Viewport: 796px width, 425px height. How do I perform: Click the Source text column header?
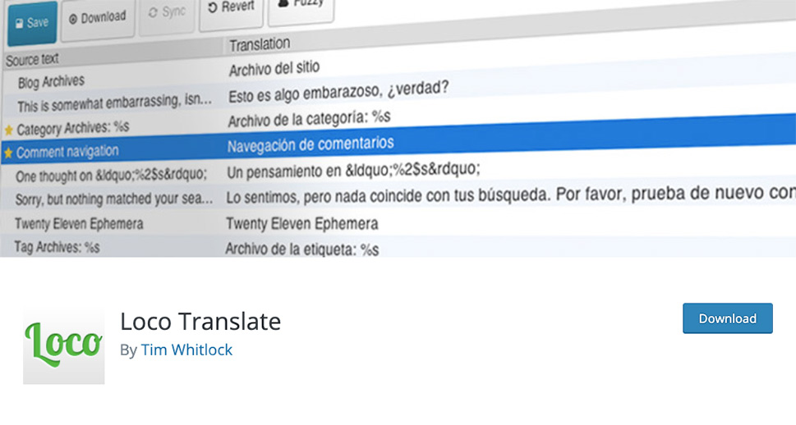[32, 60]
